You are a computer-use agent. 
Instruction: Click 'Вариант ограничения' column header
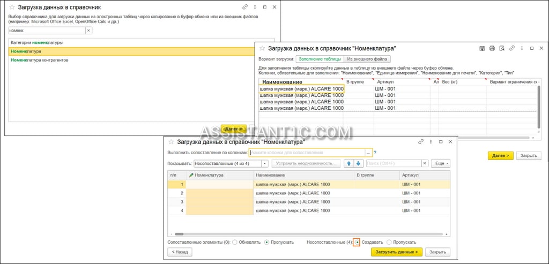pyautogui.click(x=513, y=82)
